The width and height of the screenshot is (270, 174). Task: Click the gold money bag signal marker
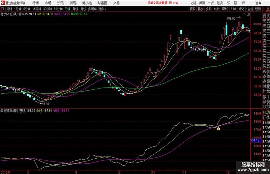pyautogui.click(x=218, y=128)
